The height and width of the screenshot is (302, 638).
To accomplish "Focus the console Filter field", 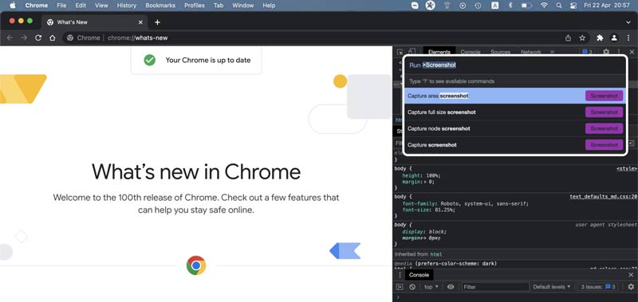I will (495, 287).
